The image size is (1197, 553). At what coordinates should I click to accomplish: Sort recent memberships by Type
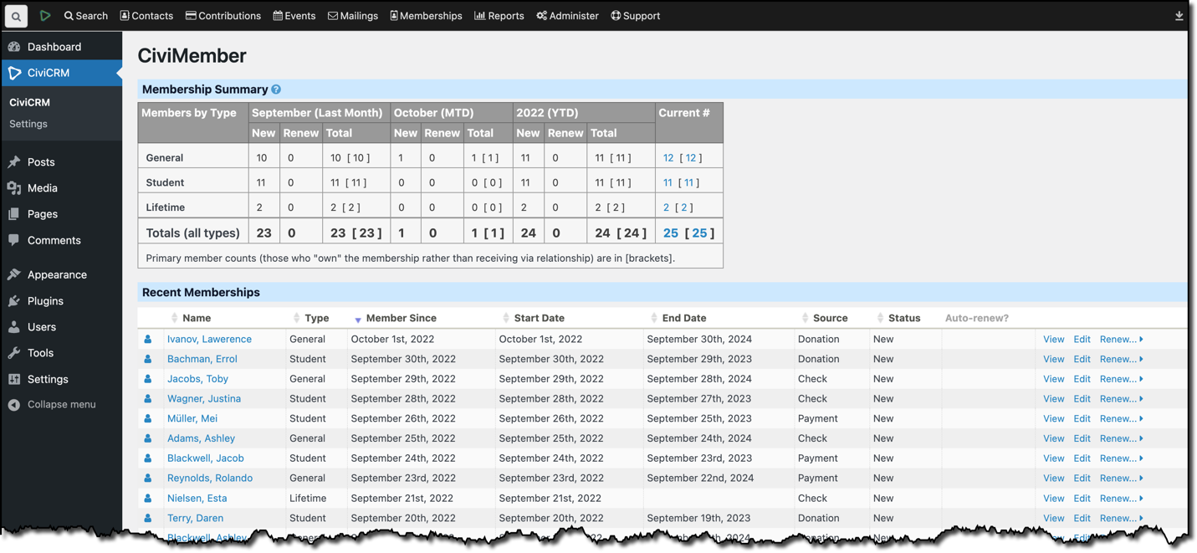click(317, 318)
